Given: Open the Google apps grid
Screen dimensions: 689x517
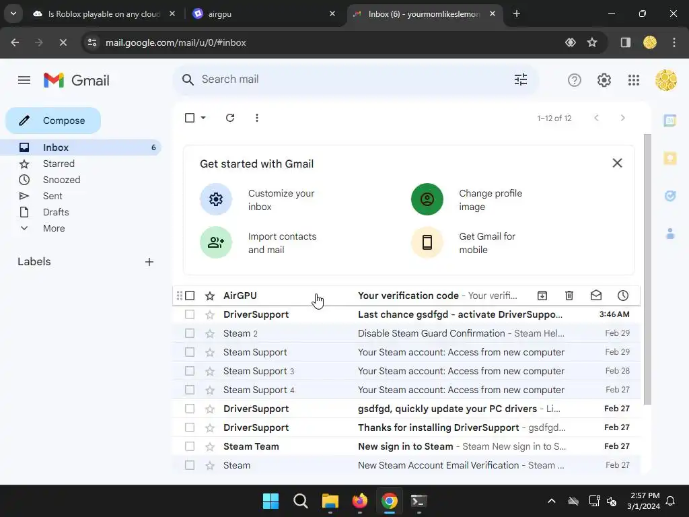Looking at the screenshot, I should [634, 80].
